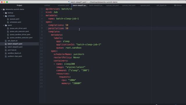This screenshot has height=105, width=186.
Task: Click the restartPolicy value Never
Action: [x=77, y=57]
